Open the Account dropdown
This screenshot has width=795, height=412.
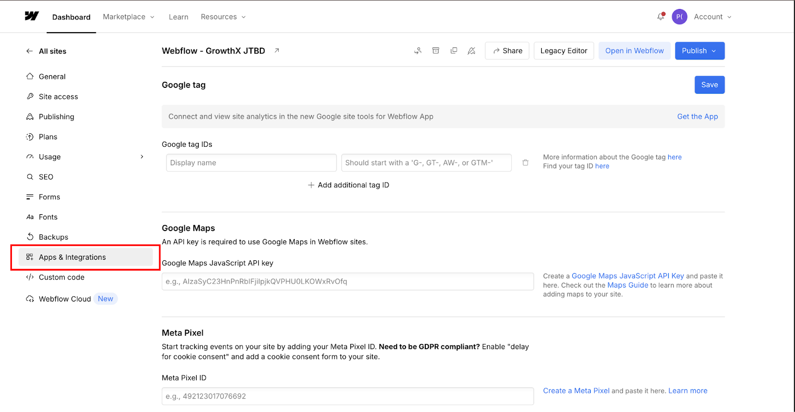pyautogui.click(x=713, y=17)
